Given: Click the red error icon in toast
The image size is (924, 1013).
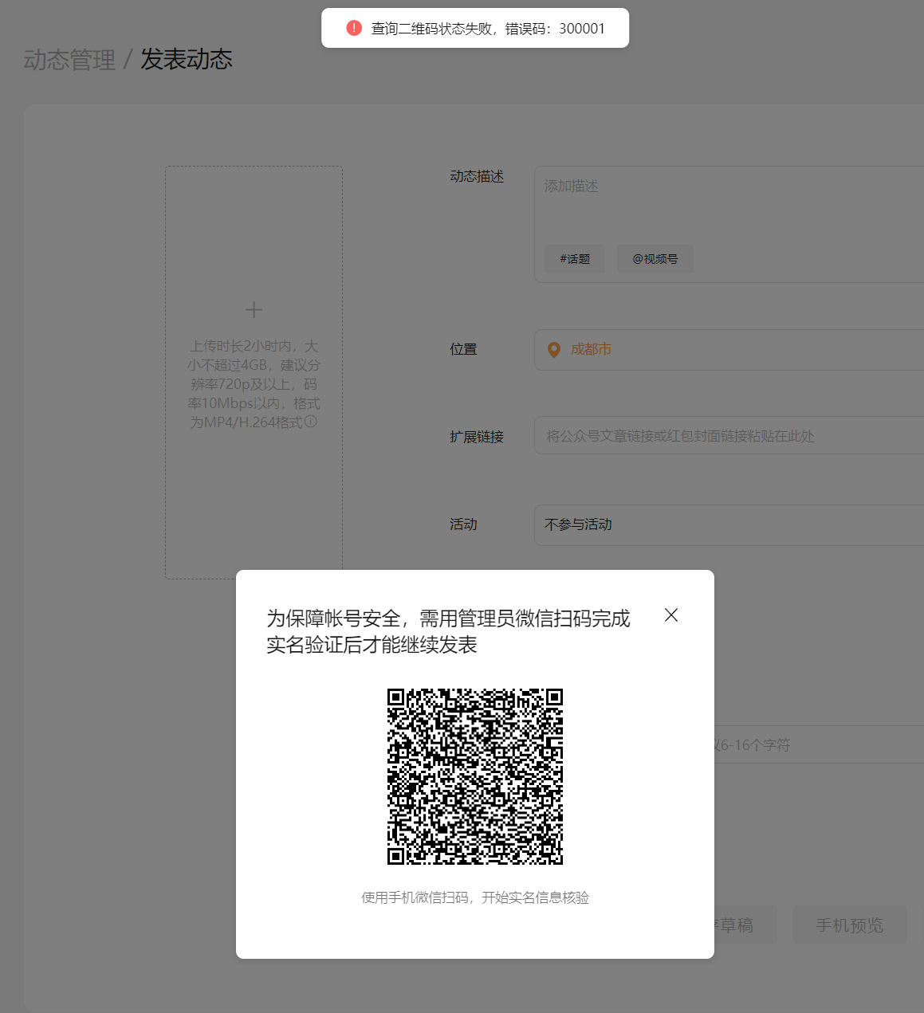Looking at the screenshot, I should [354, 28].
